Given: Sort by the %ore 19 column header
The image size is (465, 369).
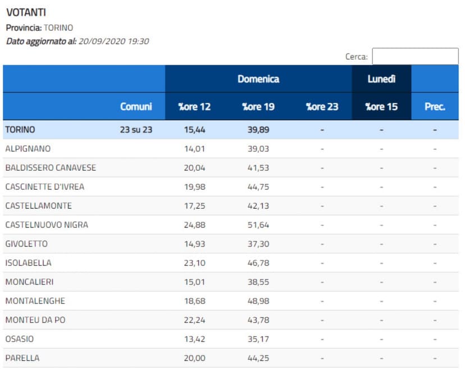Looking at the screenshot, I should tap(258, 106).
